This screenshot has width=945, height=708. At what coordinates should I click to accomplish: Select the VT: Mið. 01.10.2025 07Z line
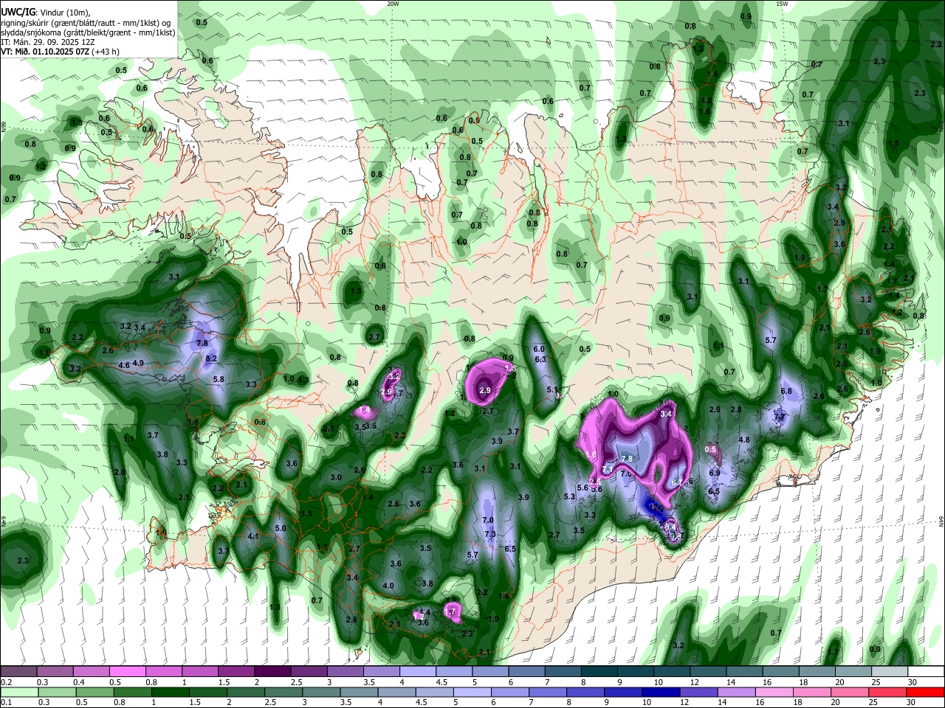pyautogui.click(x=60, y=52)
